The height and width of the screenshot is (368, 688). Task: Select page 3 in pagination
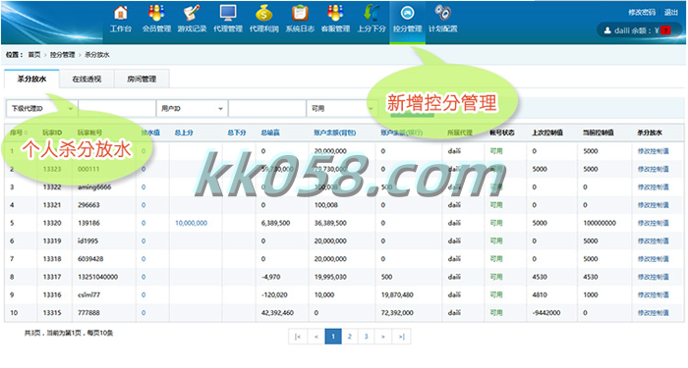pyautogui.click(x=366, y=337)
